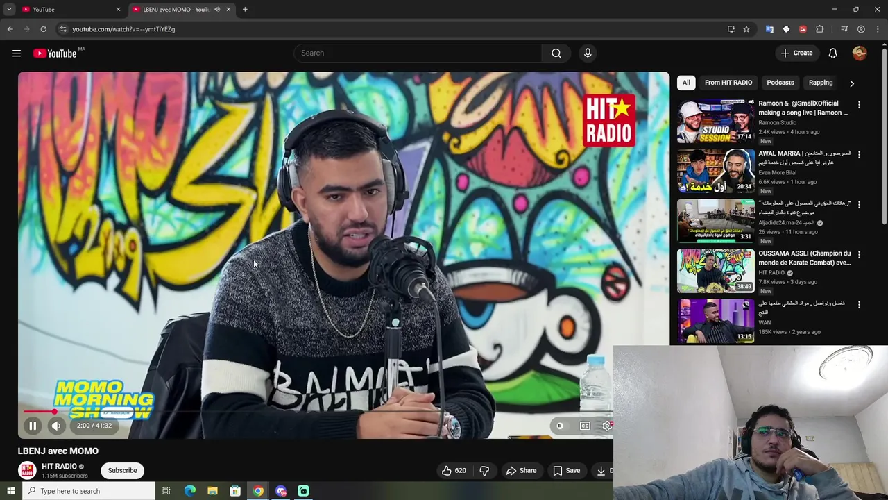The width and height of the screenshot is (888, 500).
Task: Open options for the OUSSAMA ASSLI video
Action: (859, 255)
